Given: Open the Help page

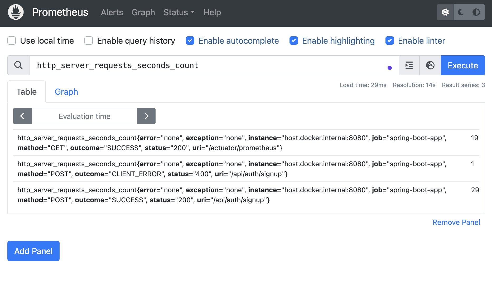Looking at the screenshot, I should coord(212,12).
